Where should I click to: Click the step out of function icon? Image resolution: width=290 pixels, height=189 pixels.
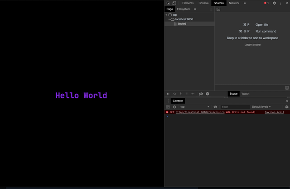187,94
